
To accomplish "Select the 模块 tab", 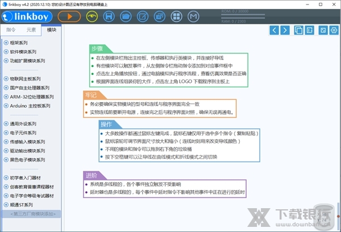I will pyautogui.click(x=52, y=29).
